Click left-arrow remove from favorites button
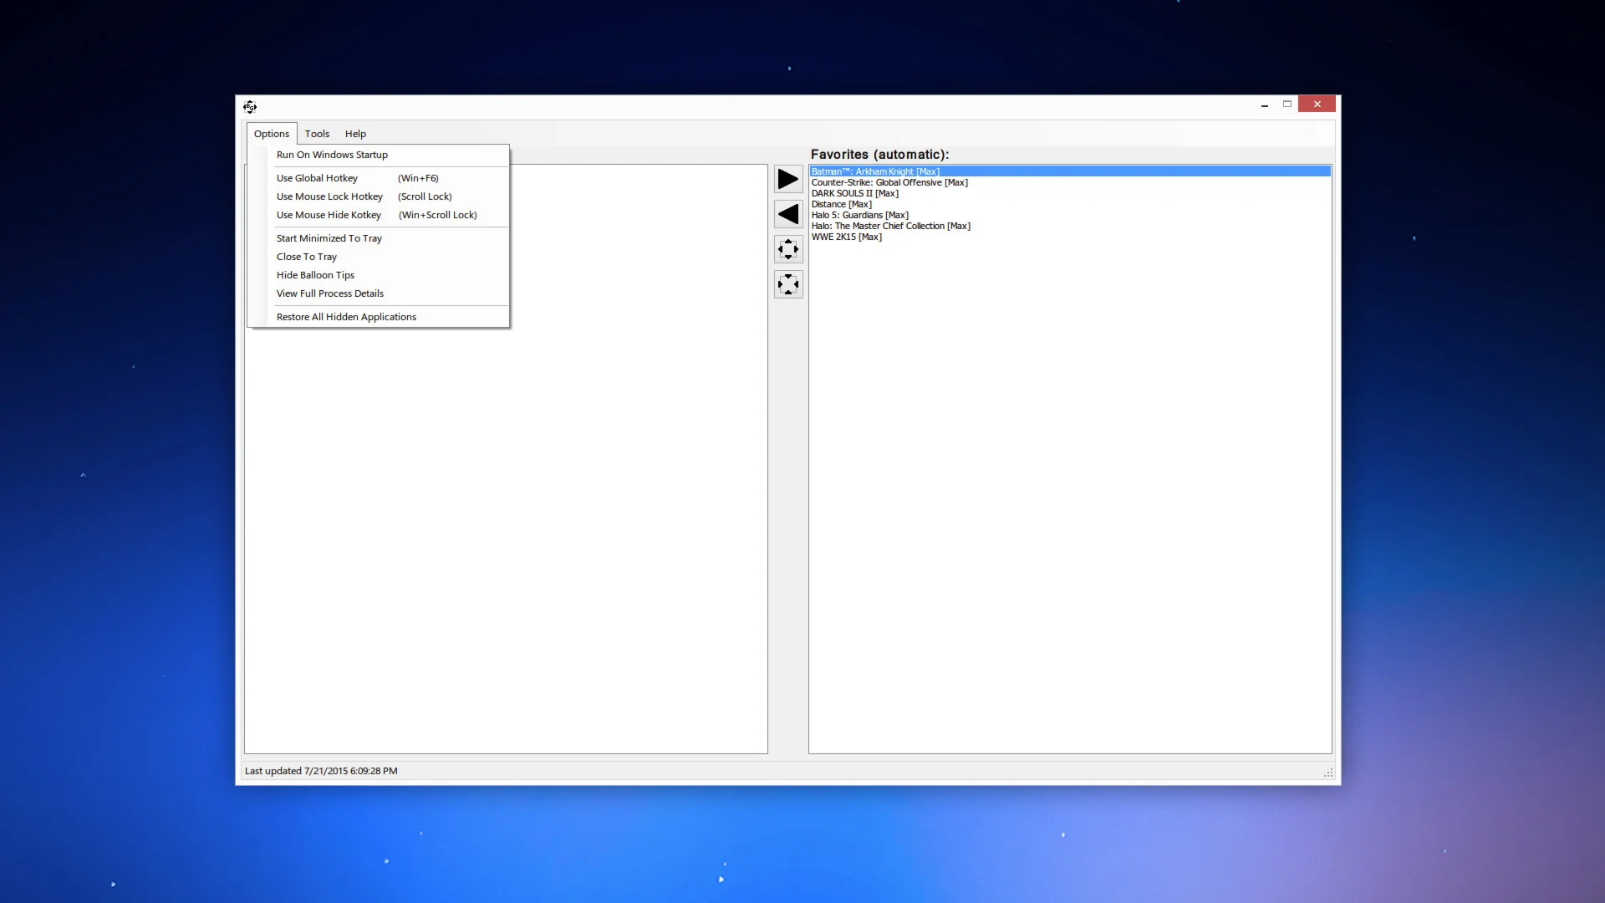The width and height of the screenshot is (1605, 903). click(x=787, y=214)
